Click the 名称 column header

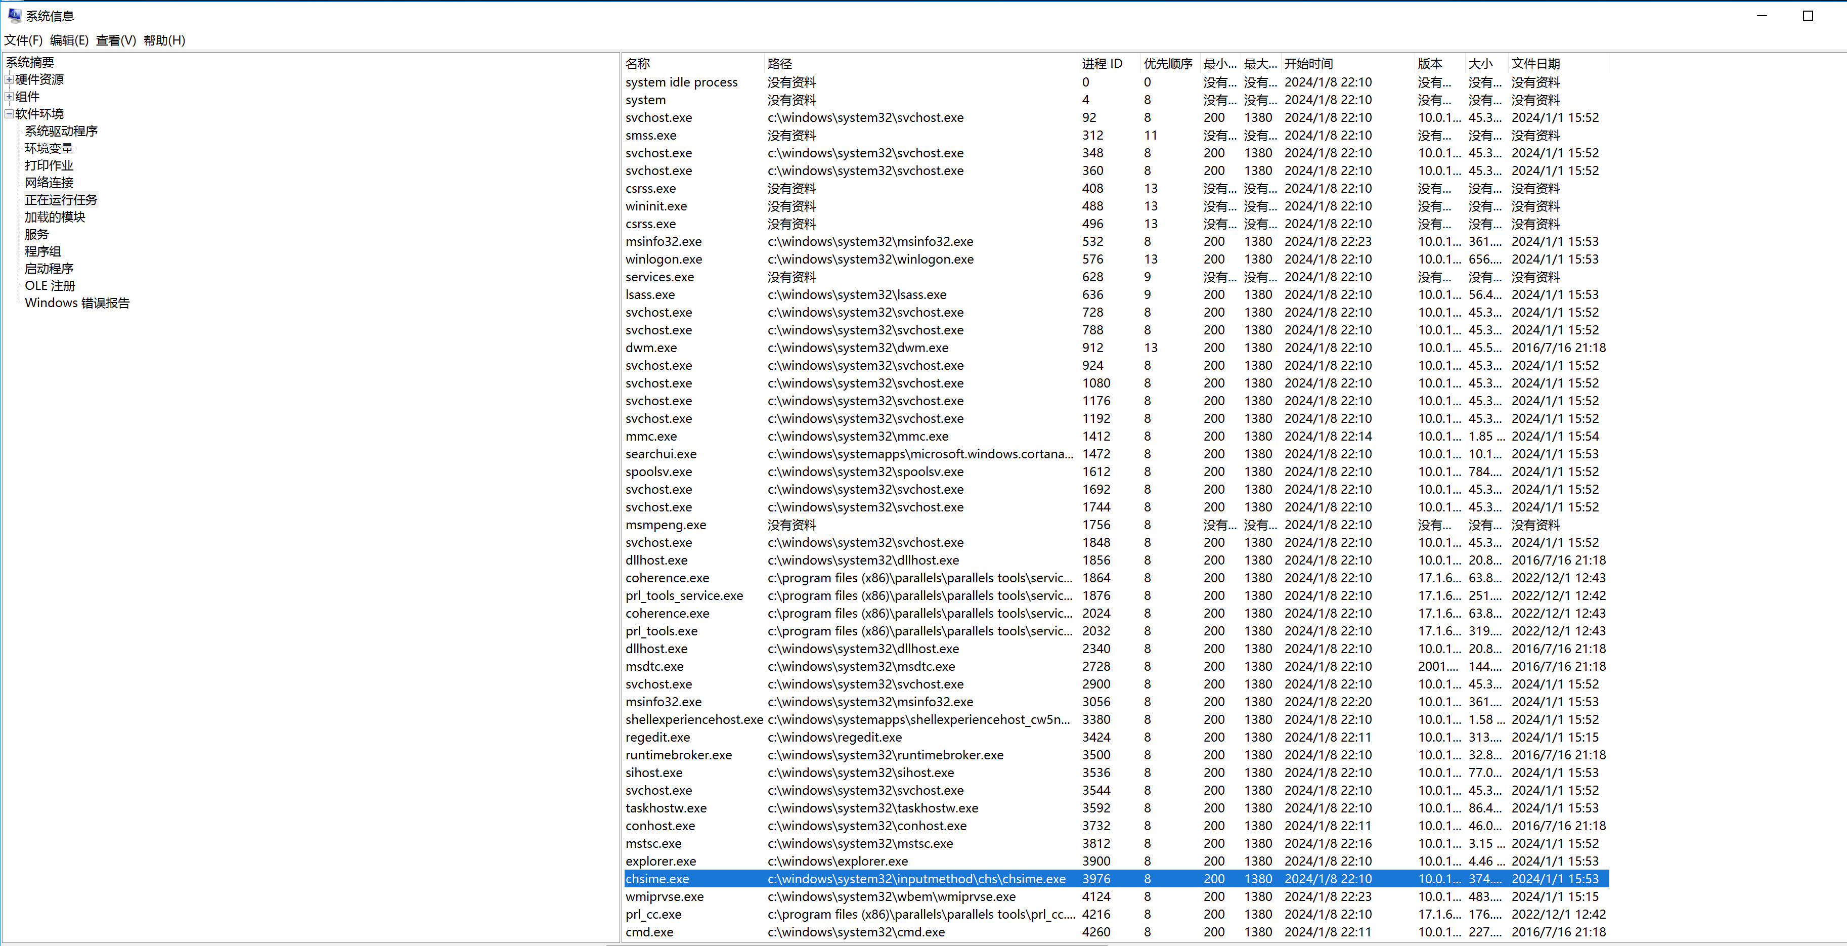point(637,64)
